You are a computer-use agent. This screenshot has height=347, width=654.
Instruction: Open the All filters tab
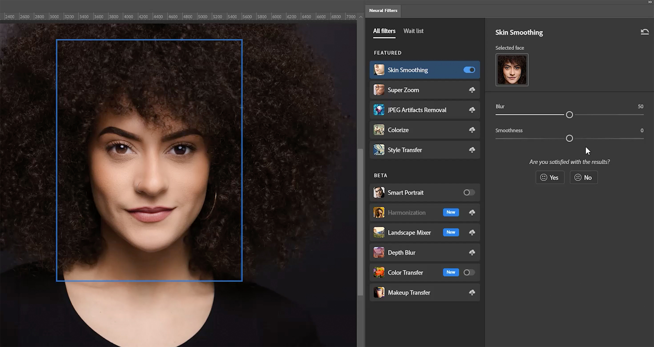click(384, 31)
